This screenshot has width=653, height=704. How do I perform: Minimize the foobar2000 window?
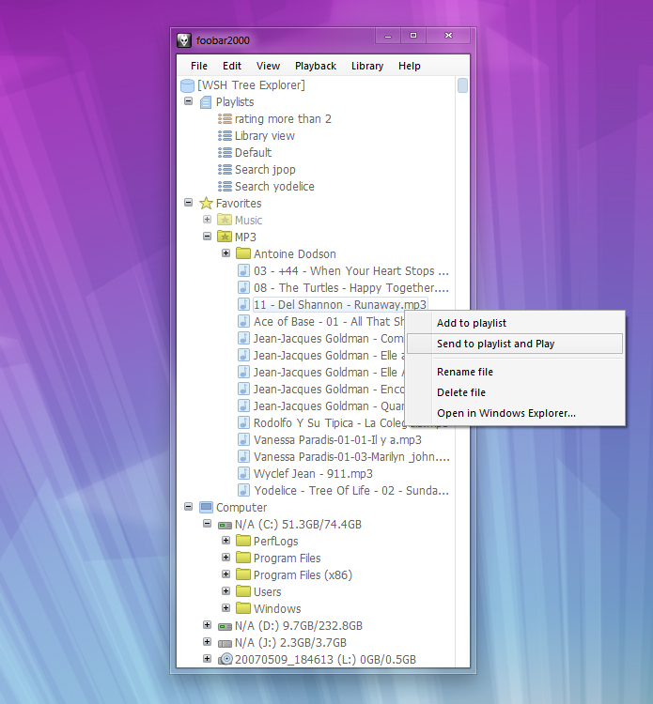tap(388, 36)
